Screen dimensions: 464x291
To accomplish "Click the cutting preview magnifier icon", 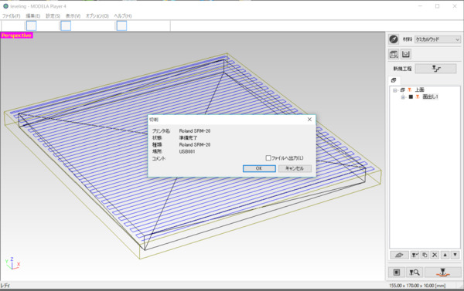I will coord(415,272).
